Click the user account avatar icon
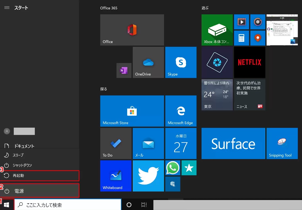 (7, 131)
